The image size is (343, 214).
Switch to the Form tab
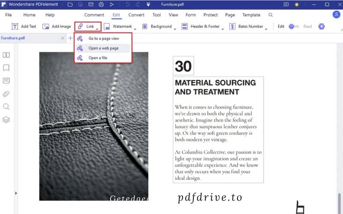tap(191, 15)
